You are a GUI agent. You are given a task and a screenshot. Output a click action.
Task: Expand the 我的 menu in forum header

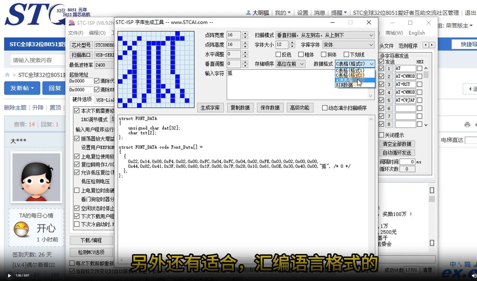283,13
